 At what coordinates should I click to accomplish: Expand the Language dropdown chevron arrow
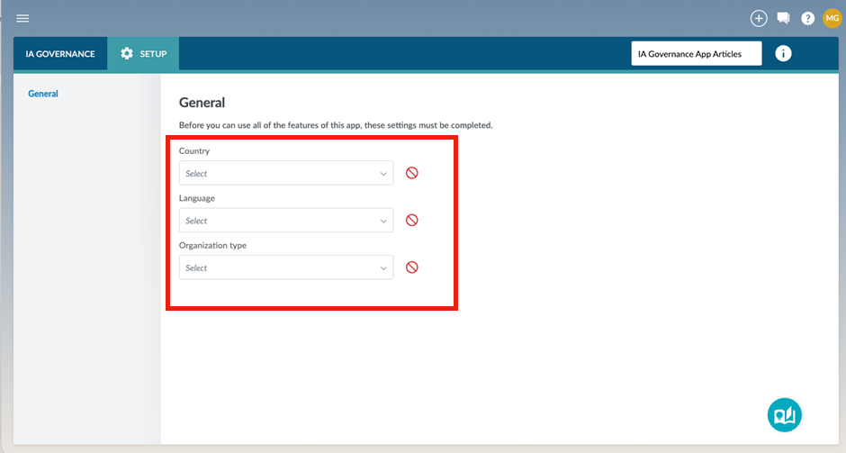click(383, 221)
